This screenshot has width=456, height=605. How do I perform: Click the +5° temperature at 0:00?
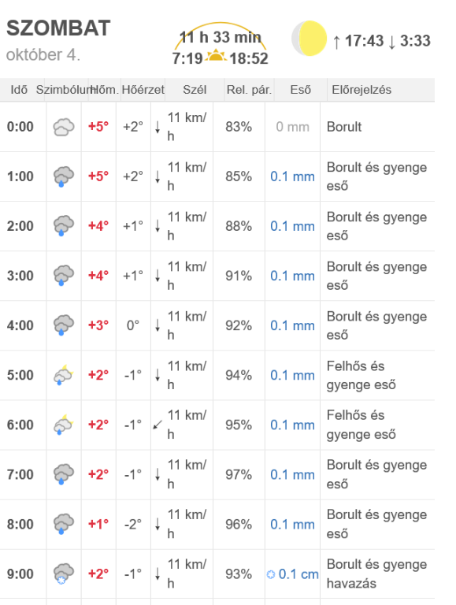click(98, 127)
